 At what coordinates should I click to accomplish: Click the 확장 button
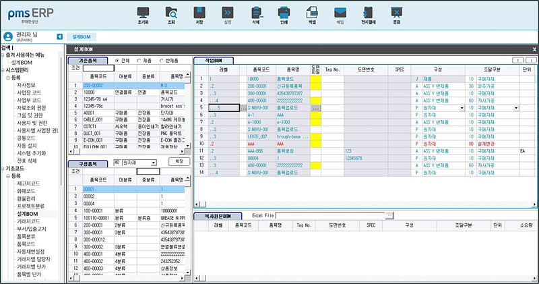pyautogui.click(x=178, y=163)
